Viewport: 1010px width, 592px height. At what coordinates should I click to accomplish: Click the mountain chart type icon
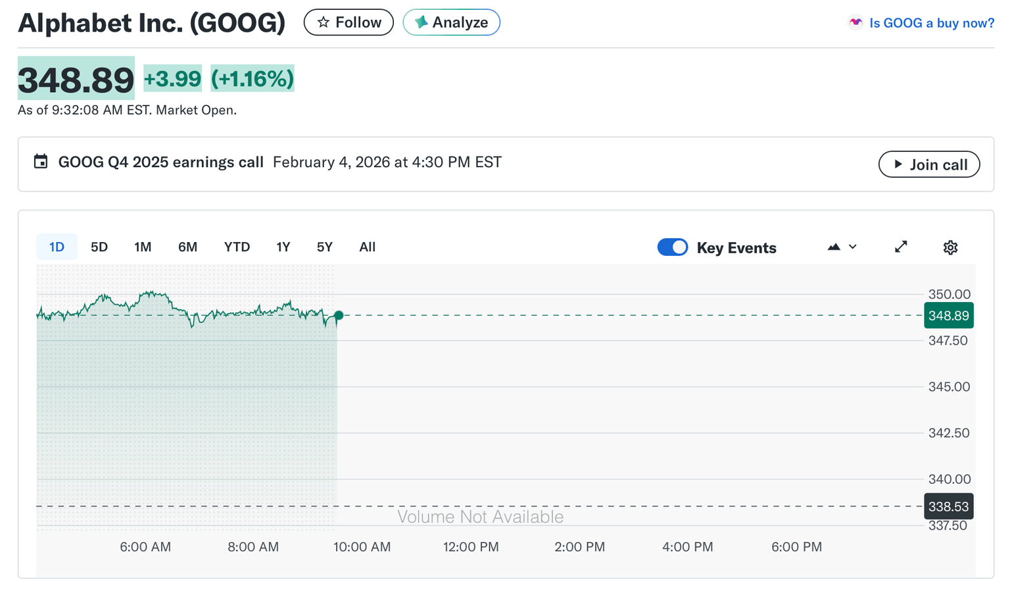834,247
